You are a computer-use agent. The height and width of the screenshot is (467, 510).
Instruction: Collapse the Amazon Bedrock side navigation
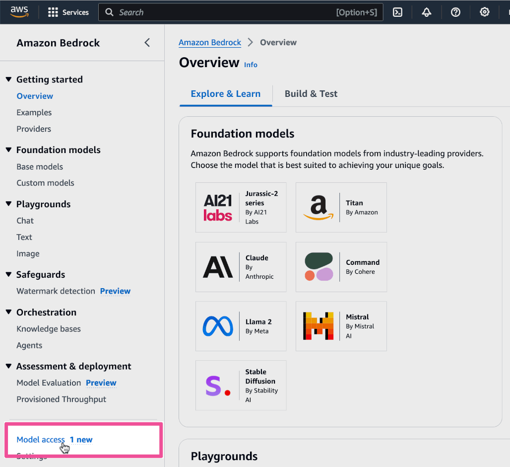147,43
